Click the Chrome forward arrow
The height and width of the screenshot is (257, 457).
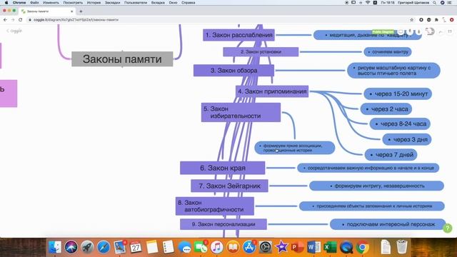13,20
